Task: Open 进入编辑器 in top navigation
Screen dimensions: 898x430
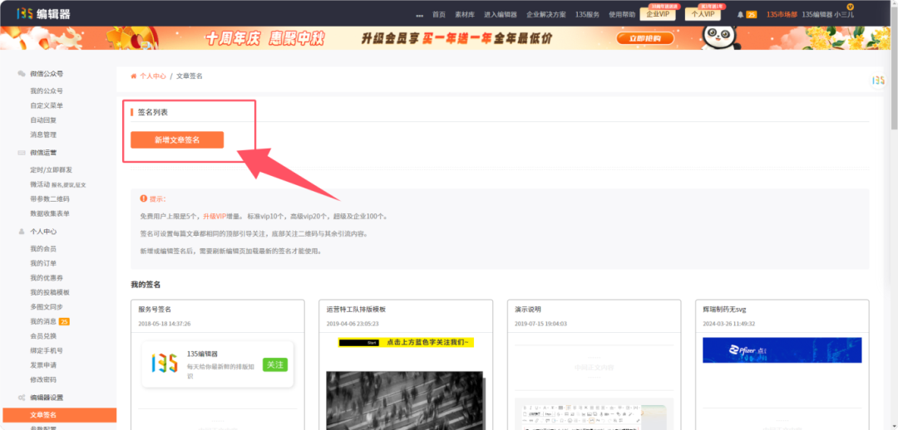Action: click(501, 15)
